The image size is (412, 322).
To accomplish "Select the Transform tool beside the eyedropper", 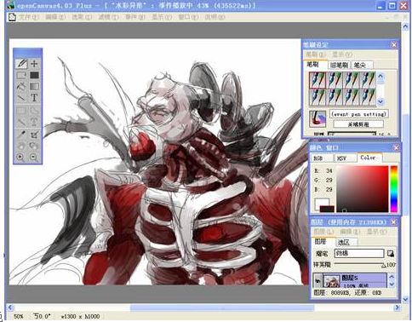I will [34, 135].
